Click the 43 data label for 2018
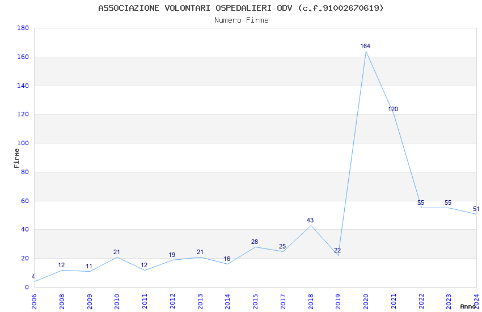The image size is (482, 312). coord(310,220)
